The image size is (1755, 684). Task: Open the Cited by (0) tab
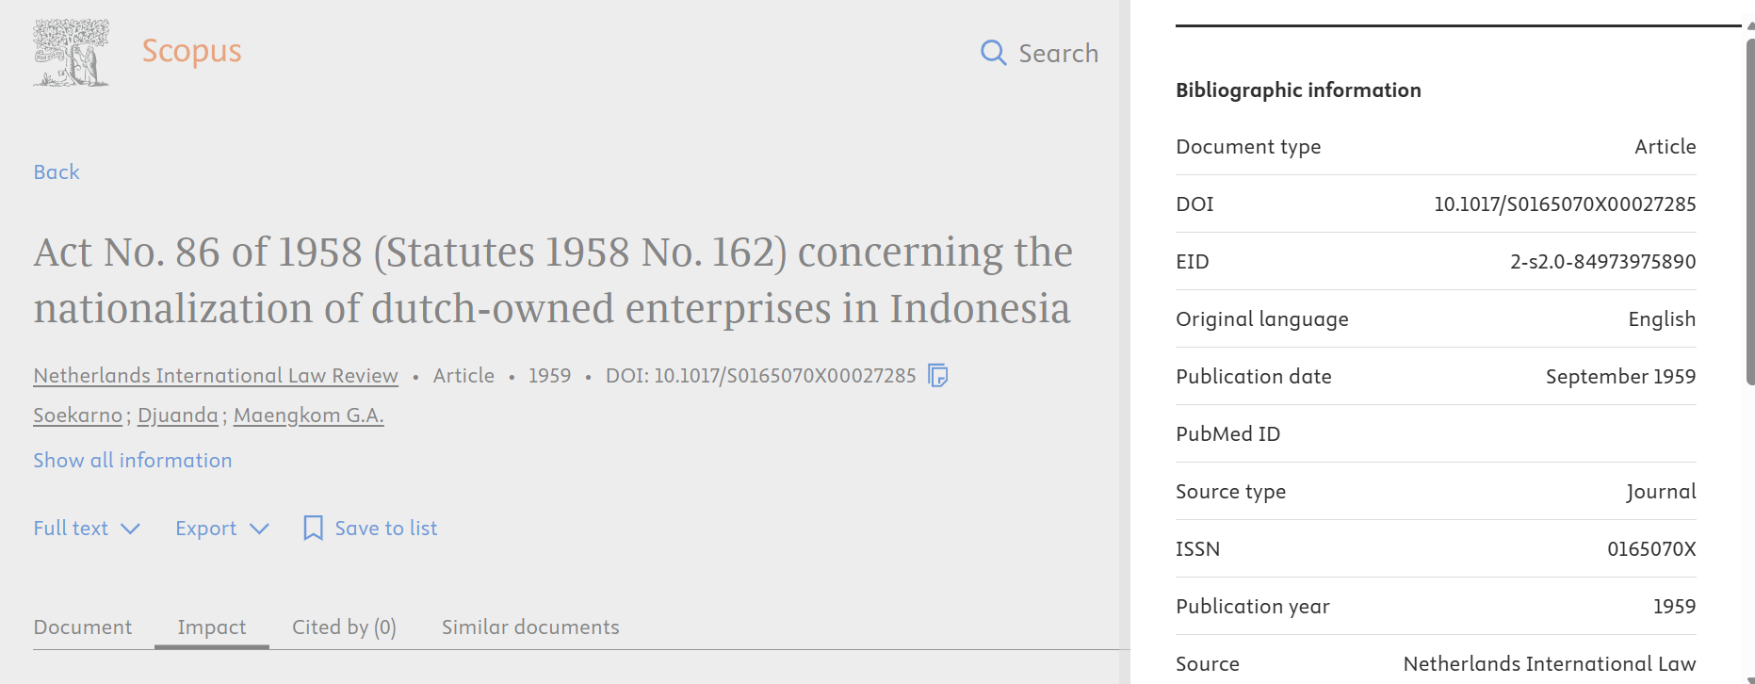point(344,627)
